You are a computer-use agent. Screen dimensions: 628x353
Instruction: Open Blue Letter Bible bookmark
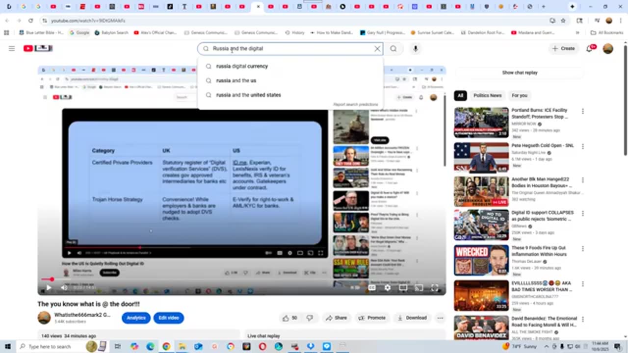[41, 33]
